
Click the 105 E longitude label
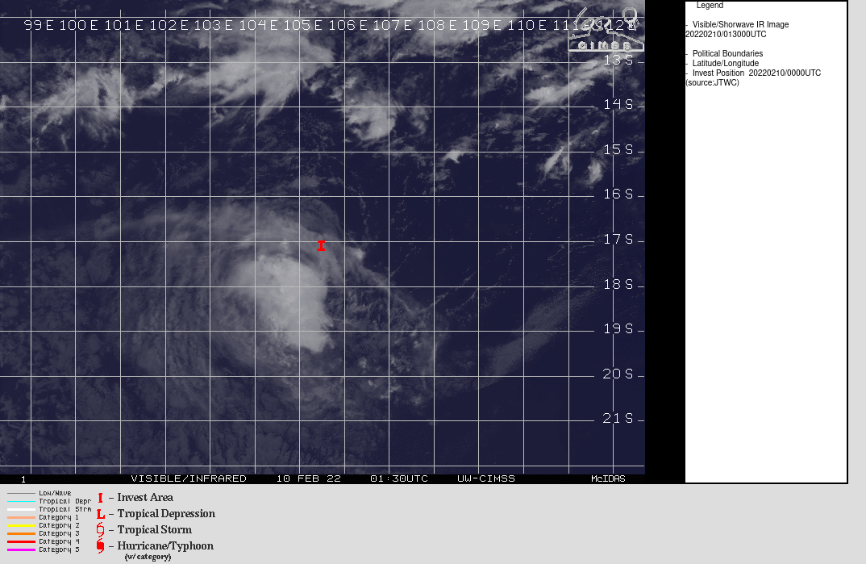(298, 25)
